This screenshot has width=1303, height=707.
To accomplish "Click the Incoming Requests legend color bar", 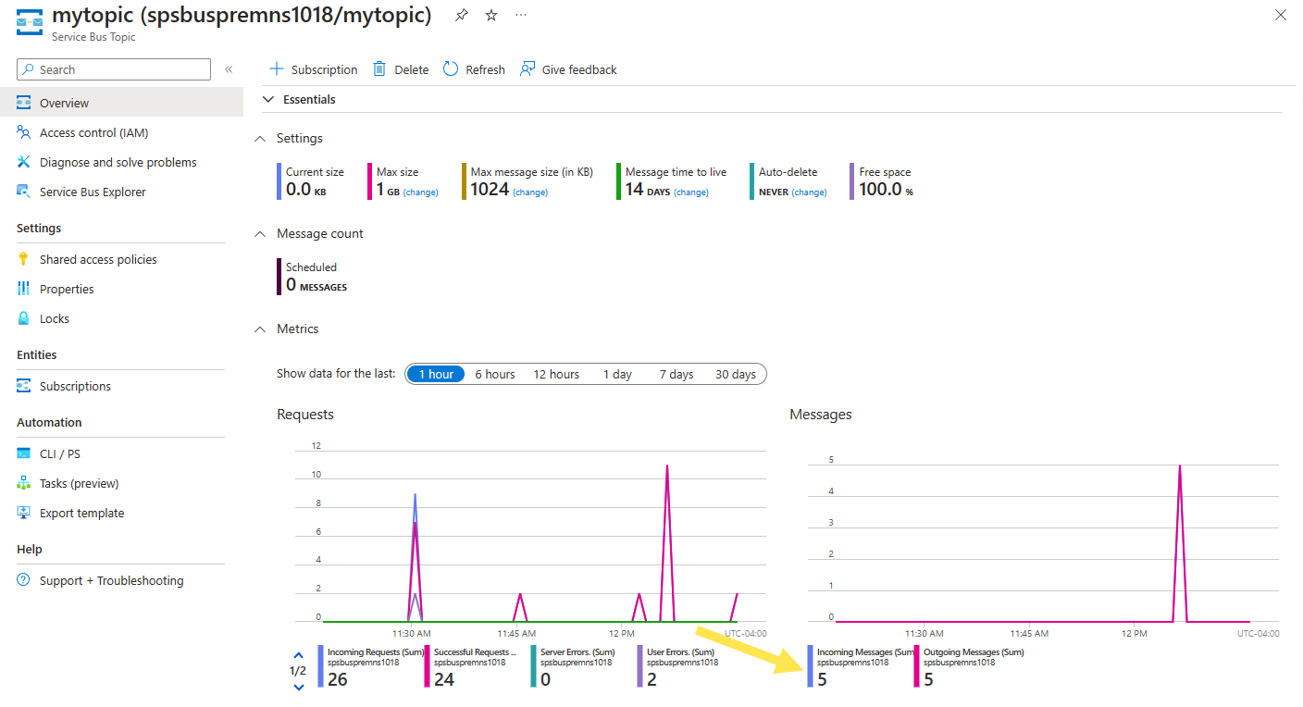I will (321, 666).
